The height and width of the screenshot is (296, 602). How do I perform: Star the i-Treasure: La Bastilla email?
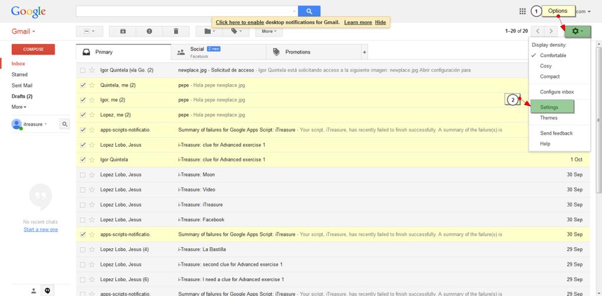(x=92, y=250)
